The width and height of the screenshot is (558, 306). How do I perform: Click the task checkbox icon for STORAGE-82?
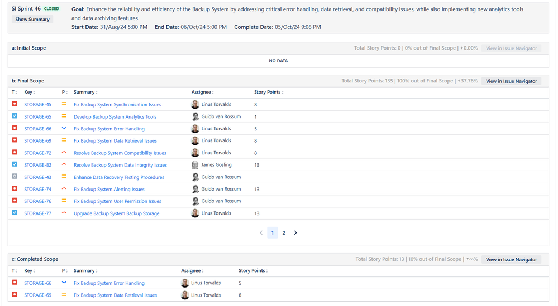click(x=15, y=164)
